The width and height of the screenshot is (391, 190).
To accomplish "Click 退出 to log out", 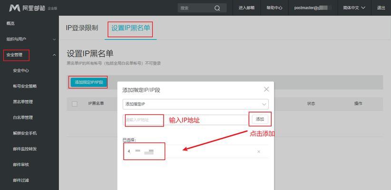I will click(x=381, y=8).
